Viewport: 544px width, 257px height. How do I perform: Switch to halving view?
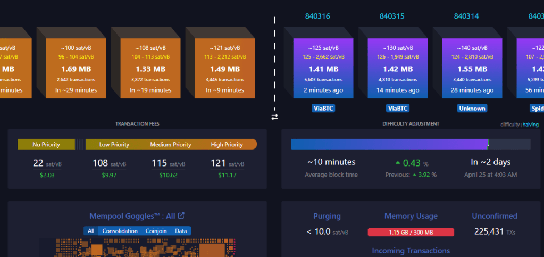point(530,125)
